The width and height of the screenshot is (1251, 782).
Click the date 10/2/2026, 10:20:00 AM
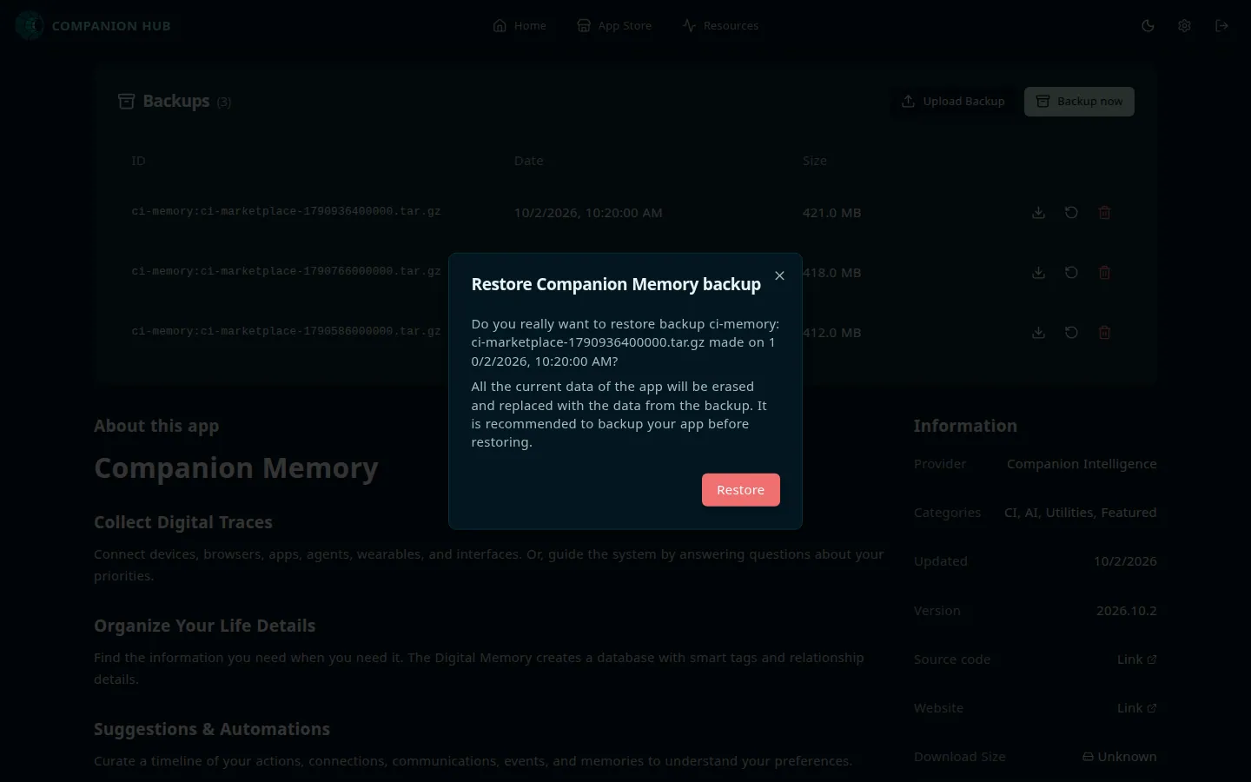588,213
